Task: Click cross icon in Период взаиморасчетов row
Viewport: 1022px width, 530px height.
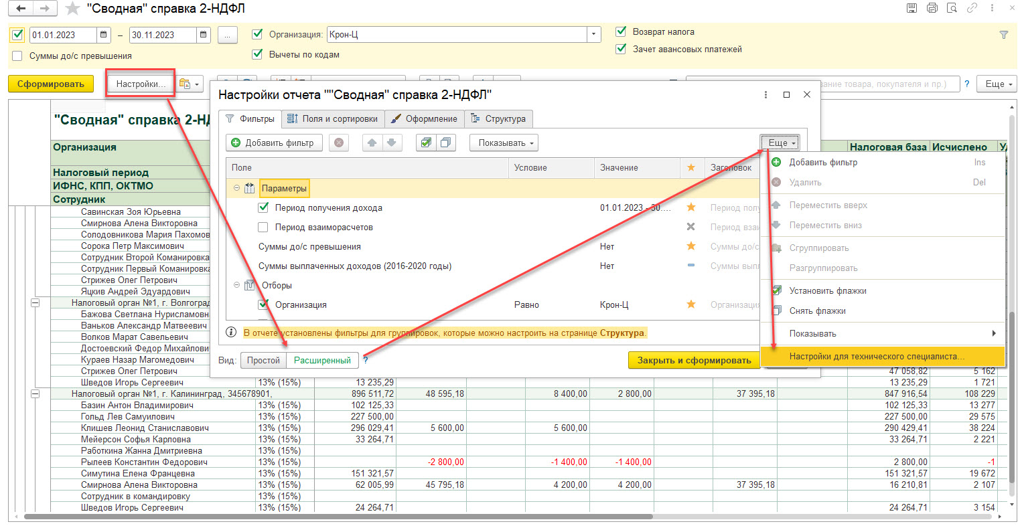Action: coord(691,227)
